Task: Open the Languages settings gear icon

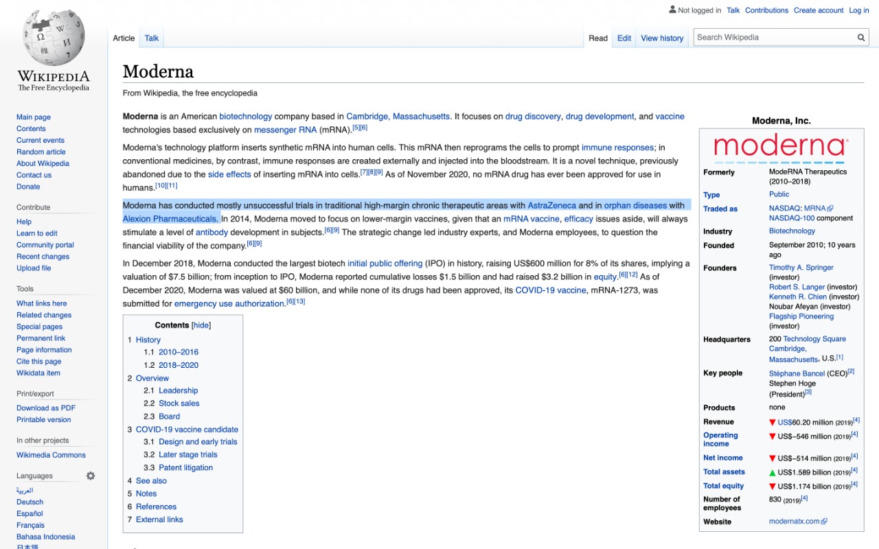Action: click(91, 476)
